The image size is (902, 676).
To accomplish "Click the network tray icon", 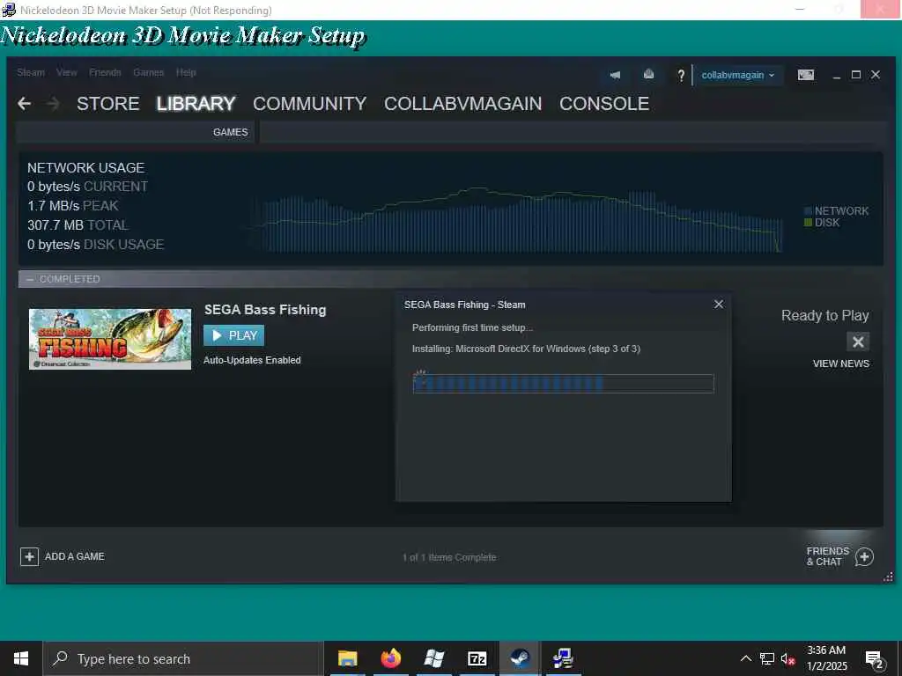I will point(767,658).
